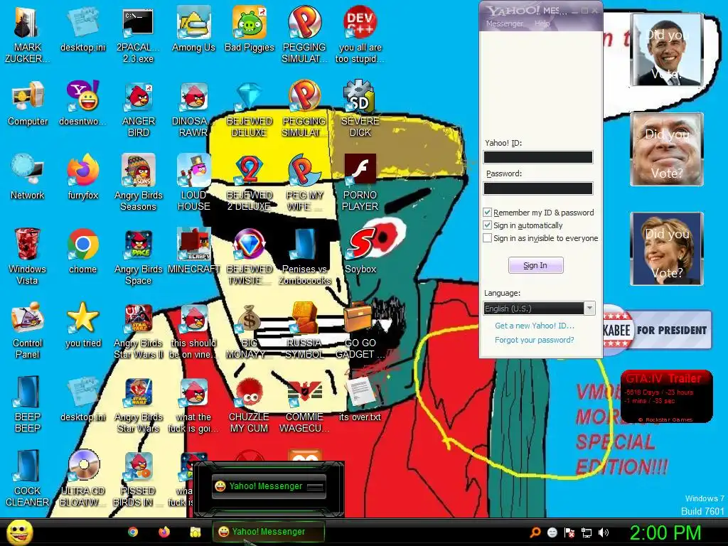
Task: Click the 2:00 PM taskbar clock
Action: pyautogui.click(x=665, y=532)
